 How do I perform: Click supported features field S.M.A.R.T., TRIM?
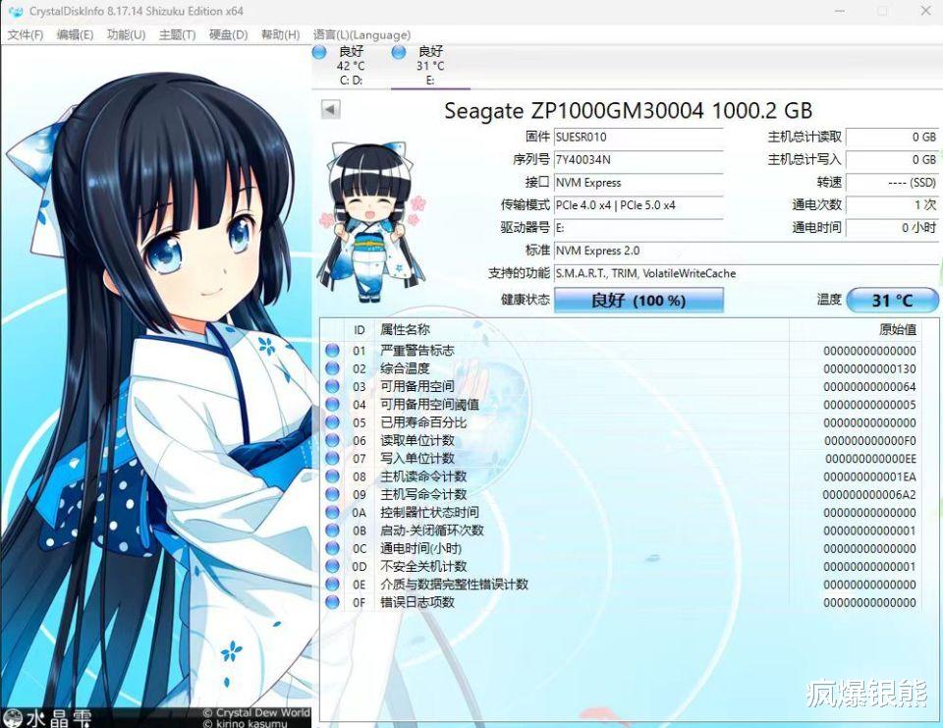tap(746, 274)
